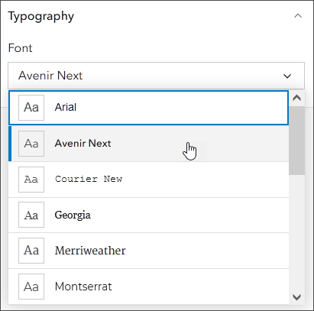Click the font list scrollbar thumb
This screenshot has width=314, height=311.
coord(297,141)
